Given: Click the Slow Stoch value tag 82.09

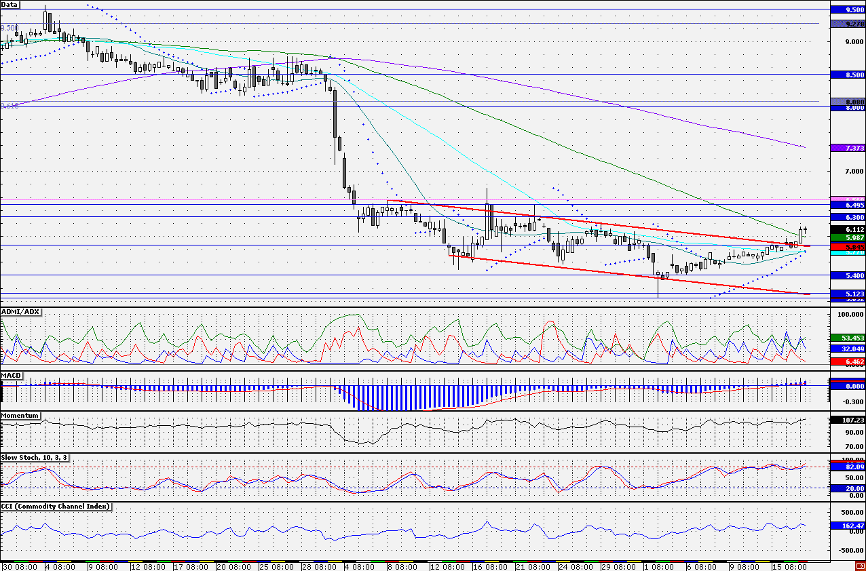Looking at the screenshot, I should coord(848,467).
